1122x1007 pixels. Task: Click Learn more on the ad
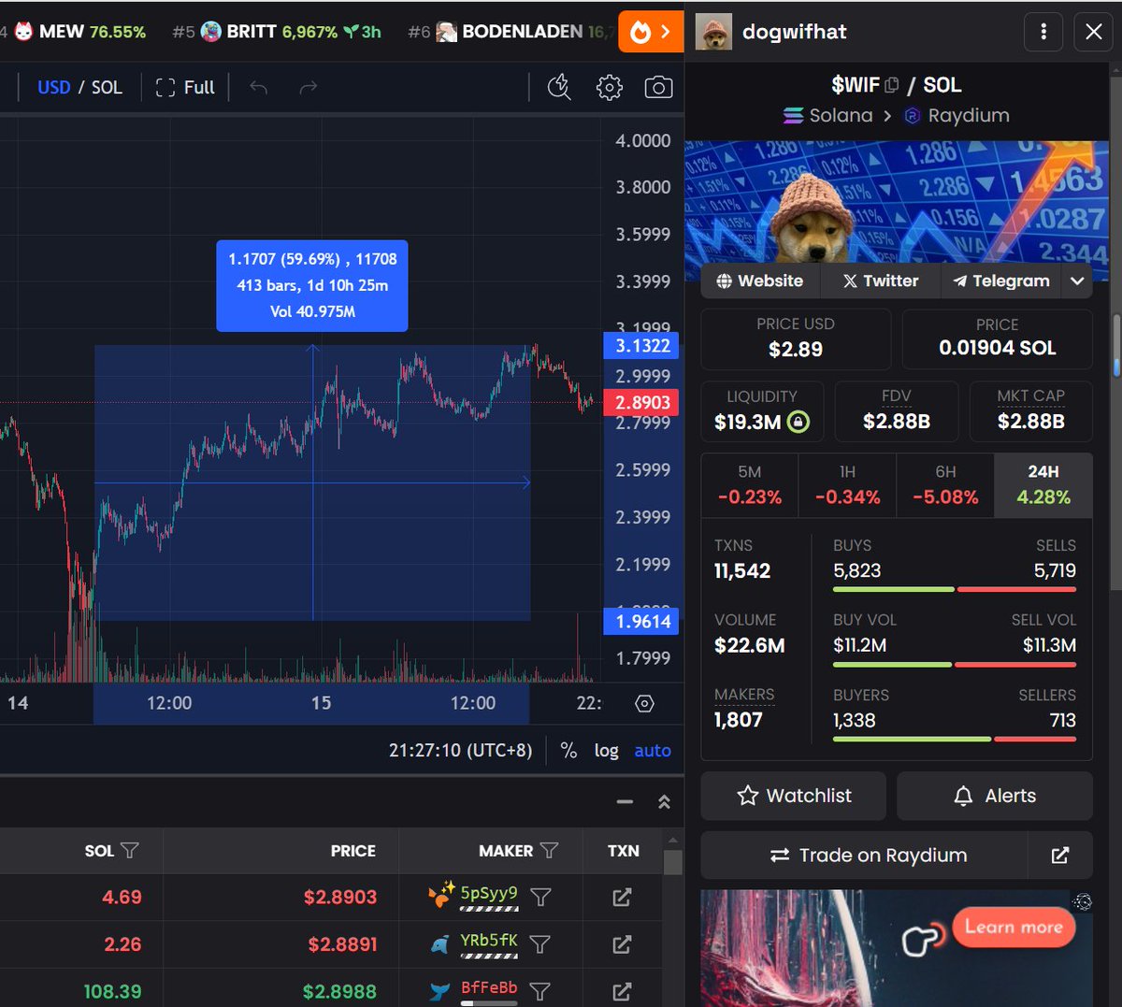pyautogui.click(x=1014, y=928)
